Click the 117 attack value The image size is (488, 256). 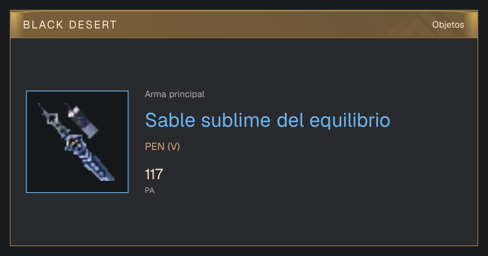pos(154,174)
